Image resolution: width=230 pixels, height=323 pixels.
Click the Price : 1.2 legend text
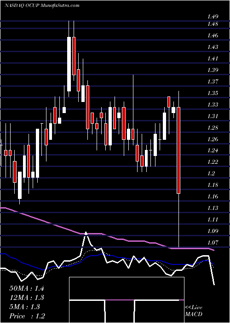[x=27, y=316]
